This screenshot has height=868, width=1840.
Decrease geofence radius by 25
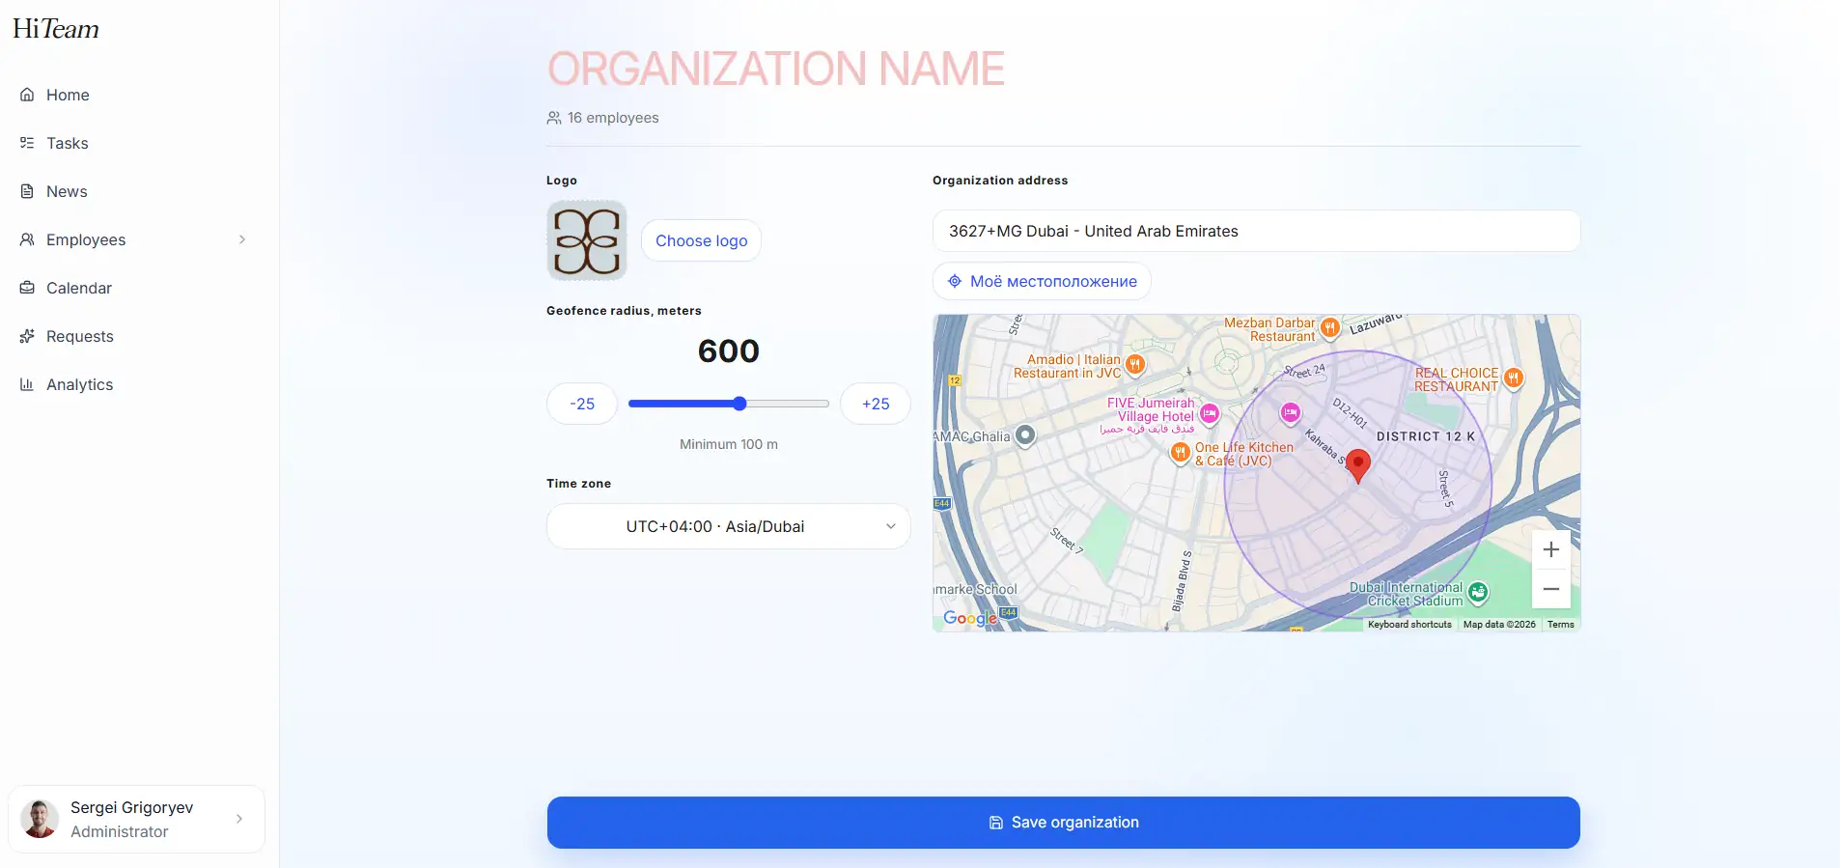point(582,404)
